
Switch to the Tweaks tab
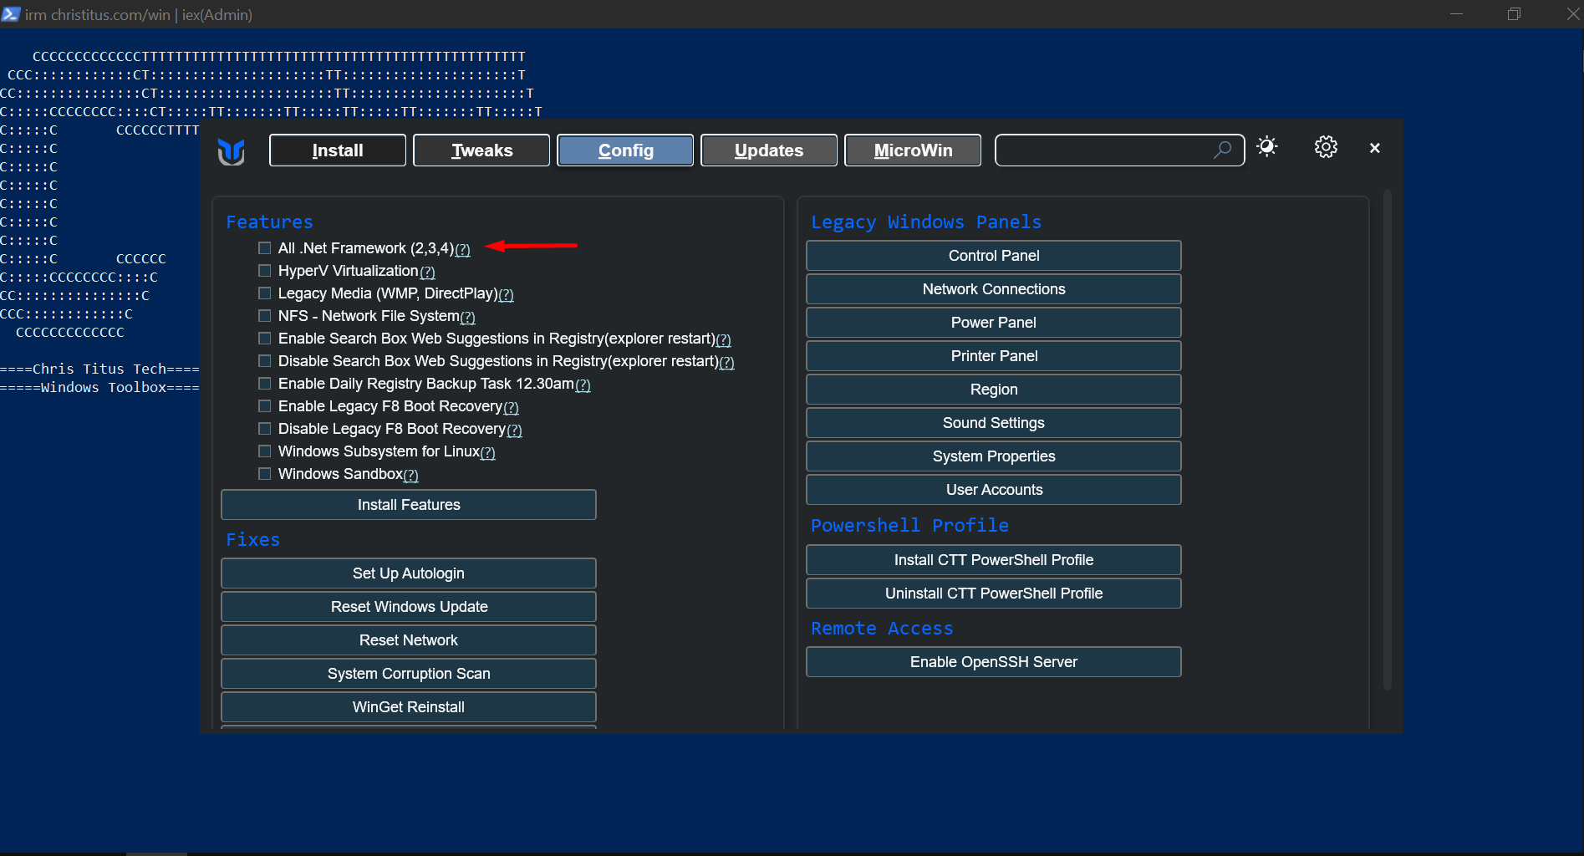(x=481, y=150)
